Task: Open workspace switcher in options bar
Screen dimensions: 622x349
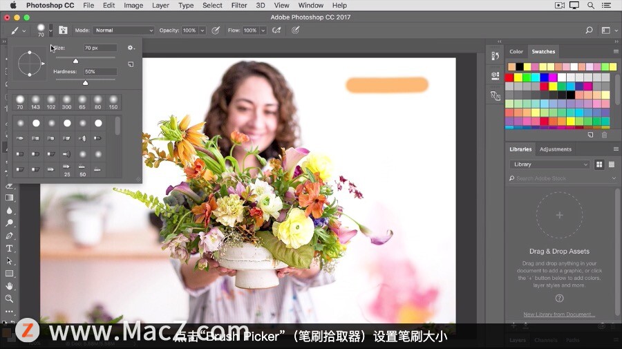Action: (609, 30)
